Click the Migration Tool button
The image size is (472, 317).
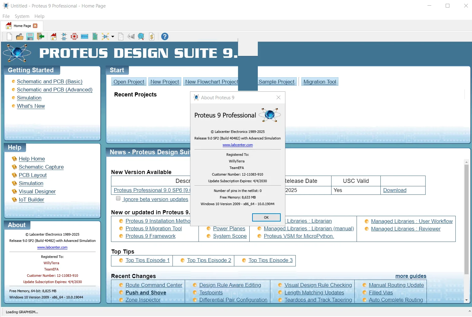point(320,82)
